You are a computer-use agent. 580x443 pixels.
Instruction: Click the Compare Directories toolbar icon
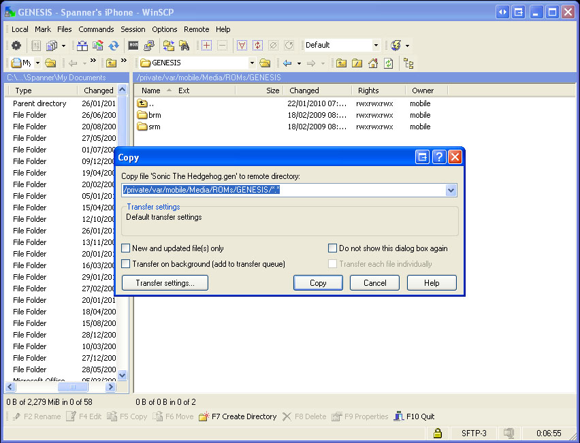(82, 46)
